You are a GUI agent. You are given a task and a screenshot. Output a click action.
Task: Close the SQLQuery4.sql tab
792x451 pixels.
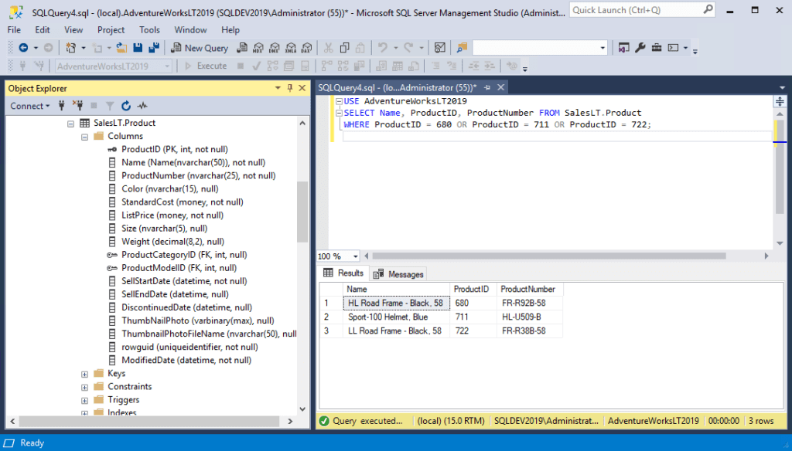tap(500, 87)
